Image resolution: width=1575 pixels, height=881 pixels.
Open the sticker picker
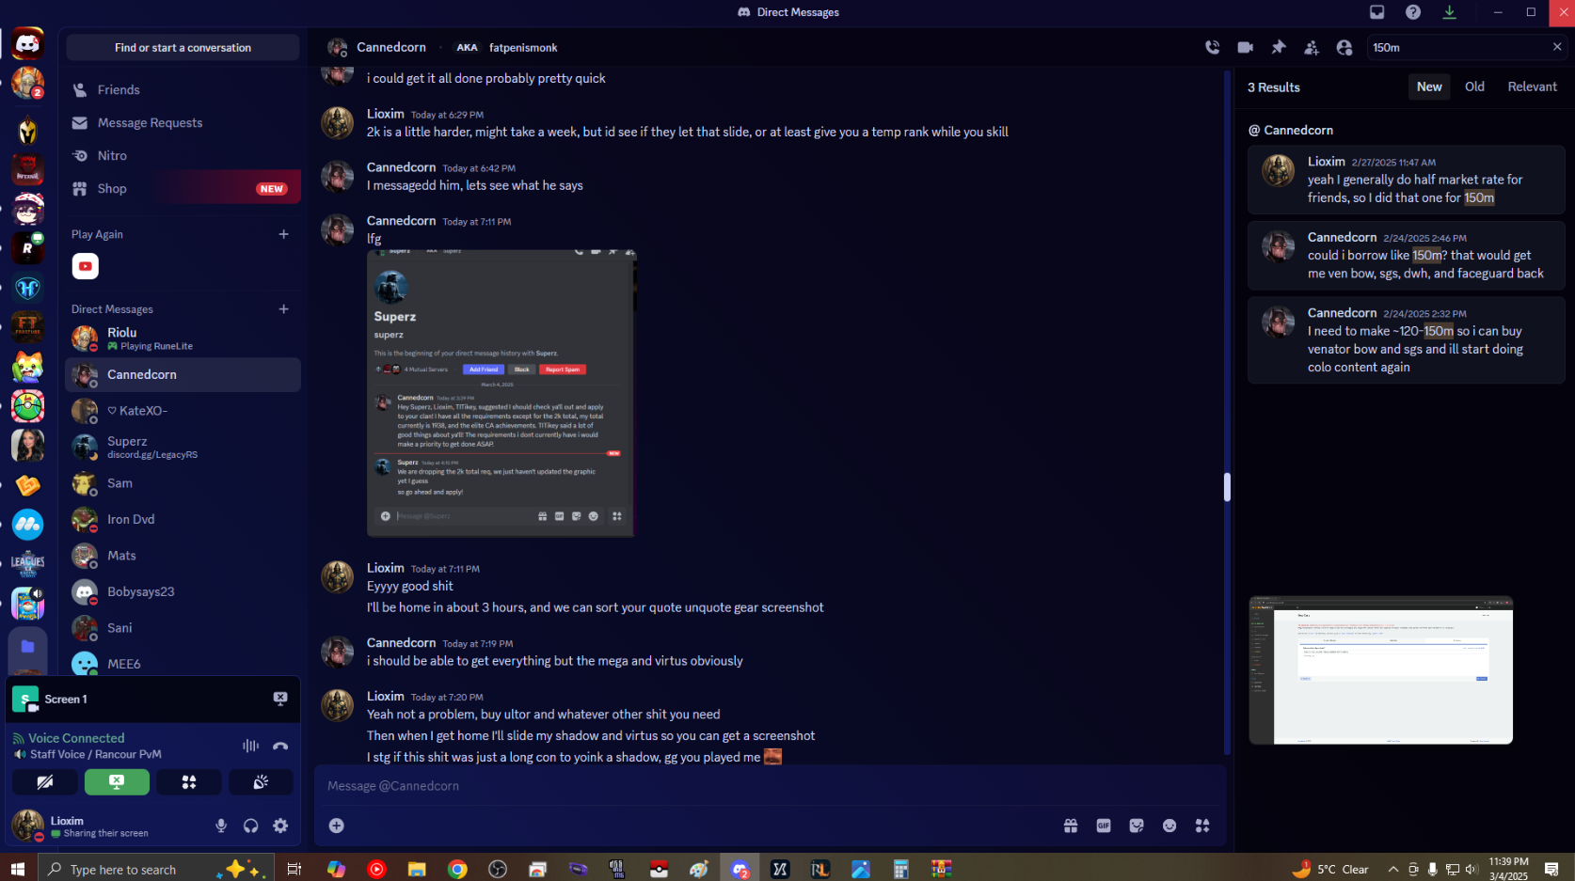click(1137, 826)
